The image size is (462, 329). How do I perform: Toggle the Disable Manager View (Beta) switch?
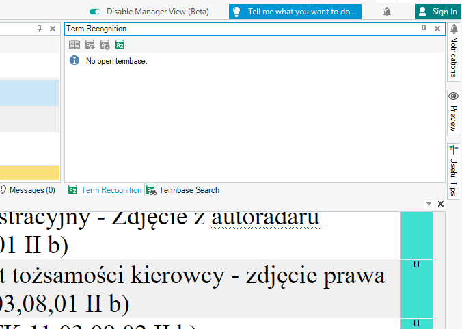[95, 12]
